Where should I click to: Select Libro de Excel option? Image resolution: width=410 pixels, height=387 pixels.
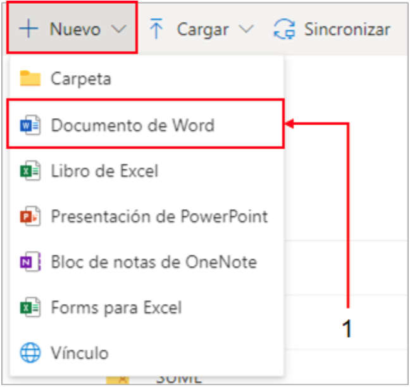[147, 171]
